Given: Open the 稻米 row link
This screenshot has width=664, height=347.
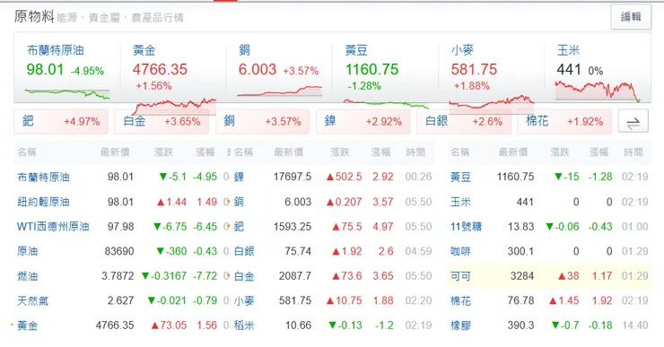Looking at the screenshot, I should (244, 325).
